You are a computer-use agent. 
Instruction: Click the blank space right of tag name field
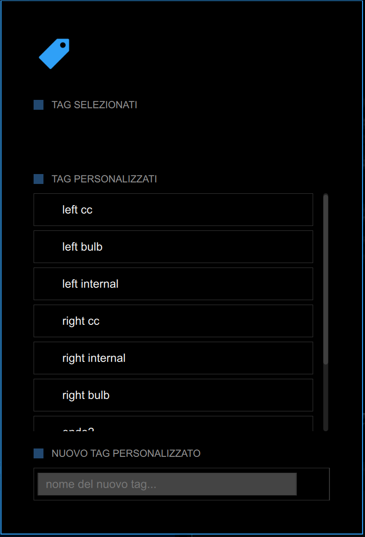click(x=313, y=484)
